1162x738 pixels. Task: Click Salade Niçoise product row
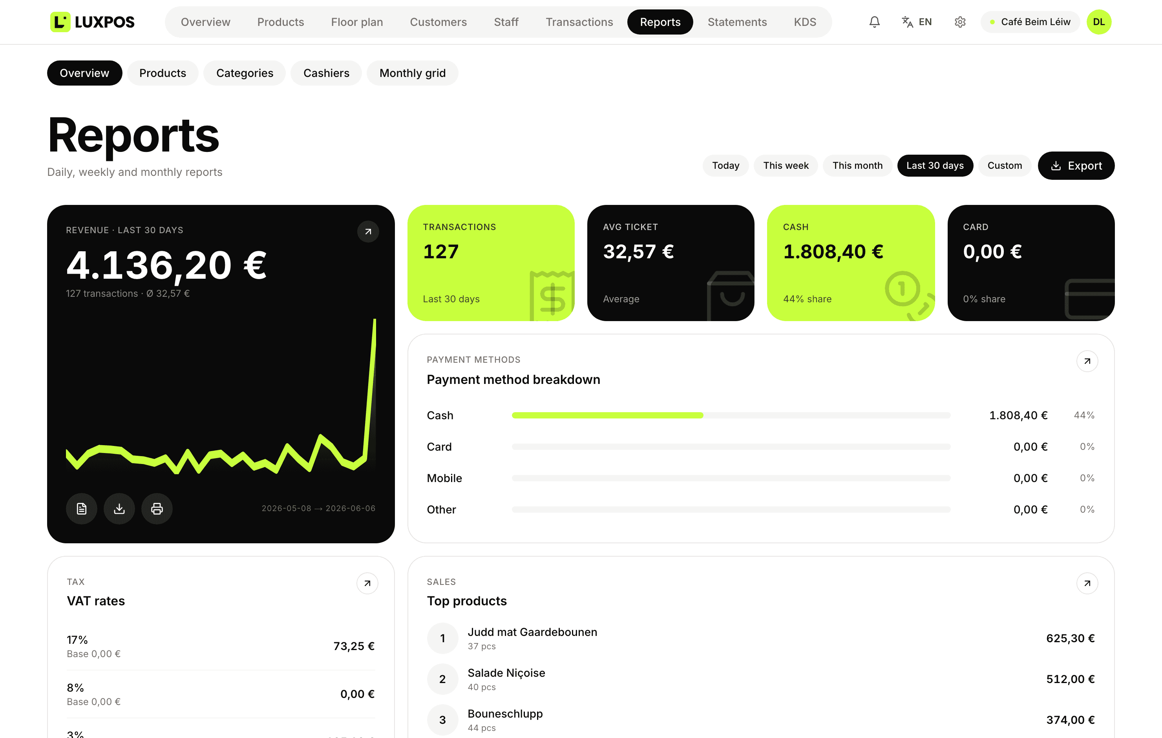point(761,679)
